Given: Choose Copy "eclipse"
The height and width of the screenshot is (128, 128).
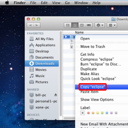Looking at the screenshot, I should pyautogui.click(x=102, y=87).
